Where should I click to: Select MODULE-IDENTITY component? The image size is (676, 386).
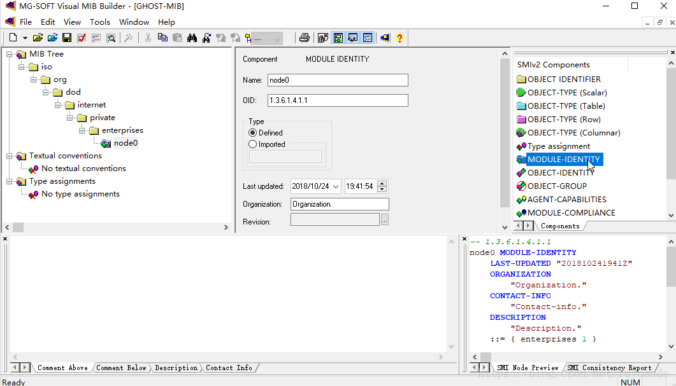click(563, 159)
